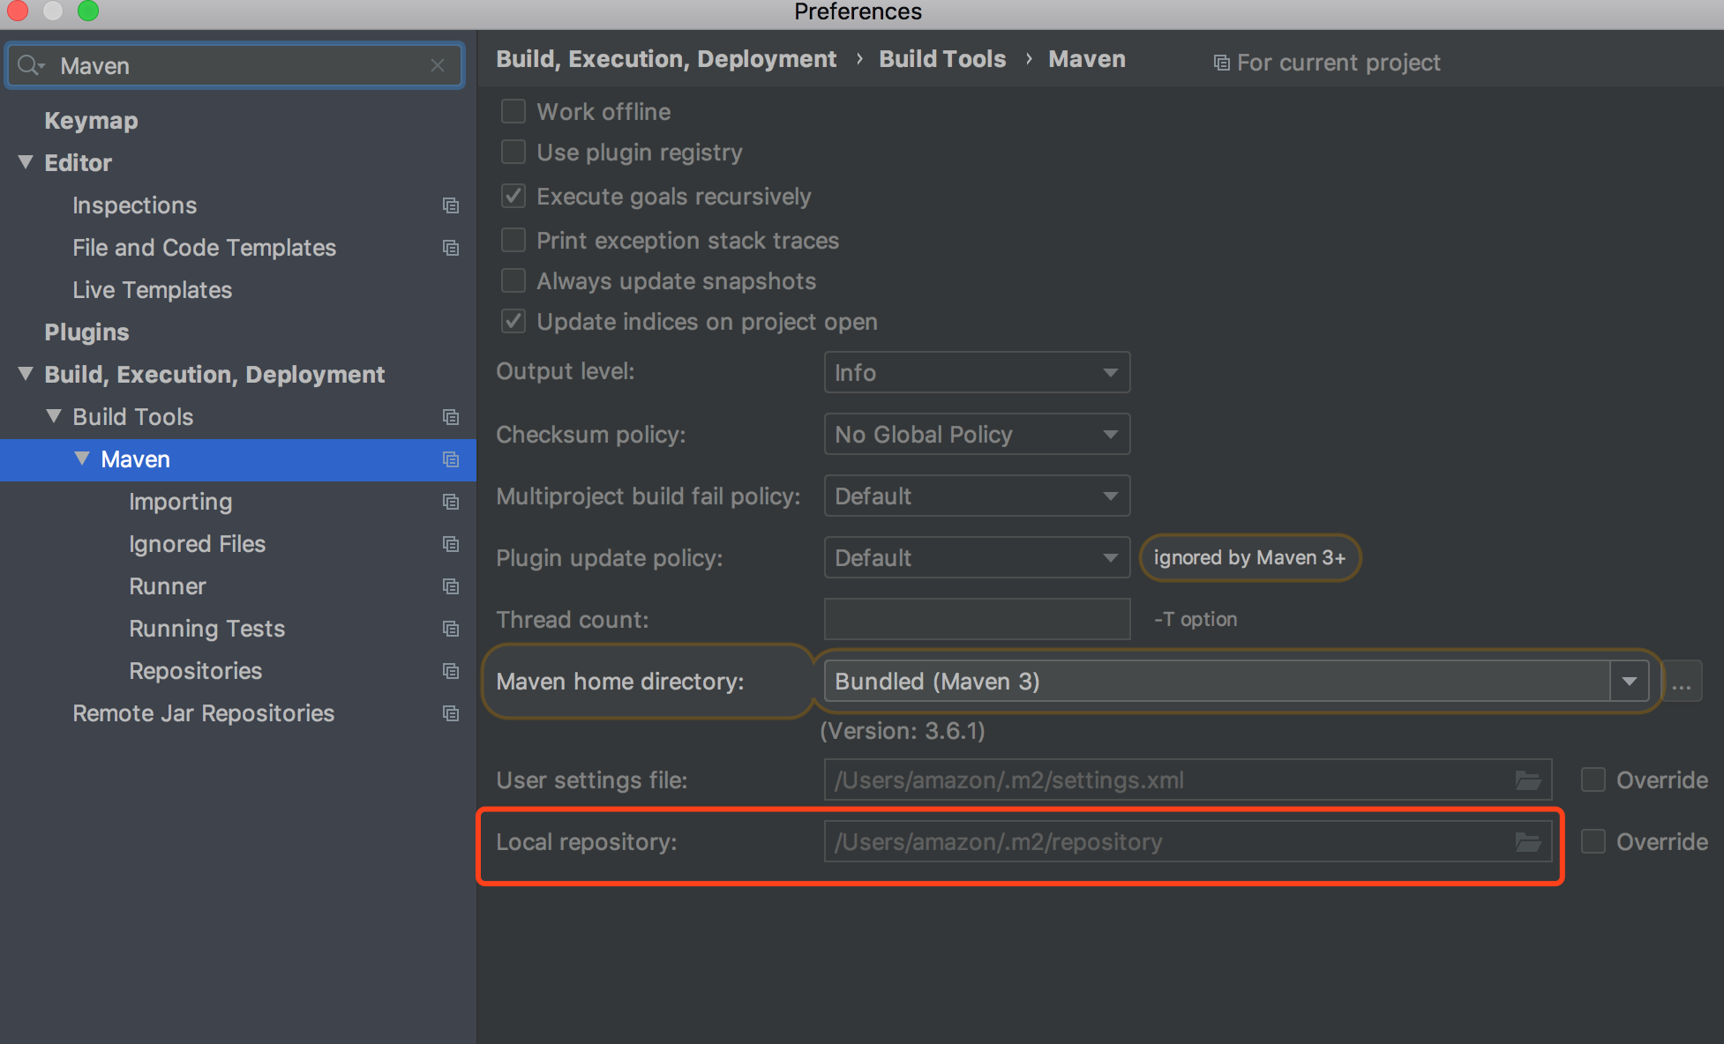Click the project-level icon beside Build Tools
Screen dimensions: 1724x1044
coord(451,417)
